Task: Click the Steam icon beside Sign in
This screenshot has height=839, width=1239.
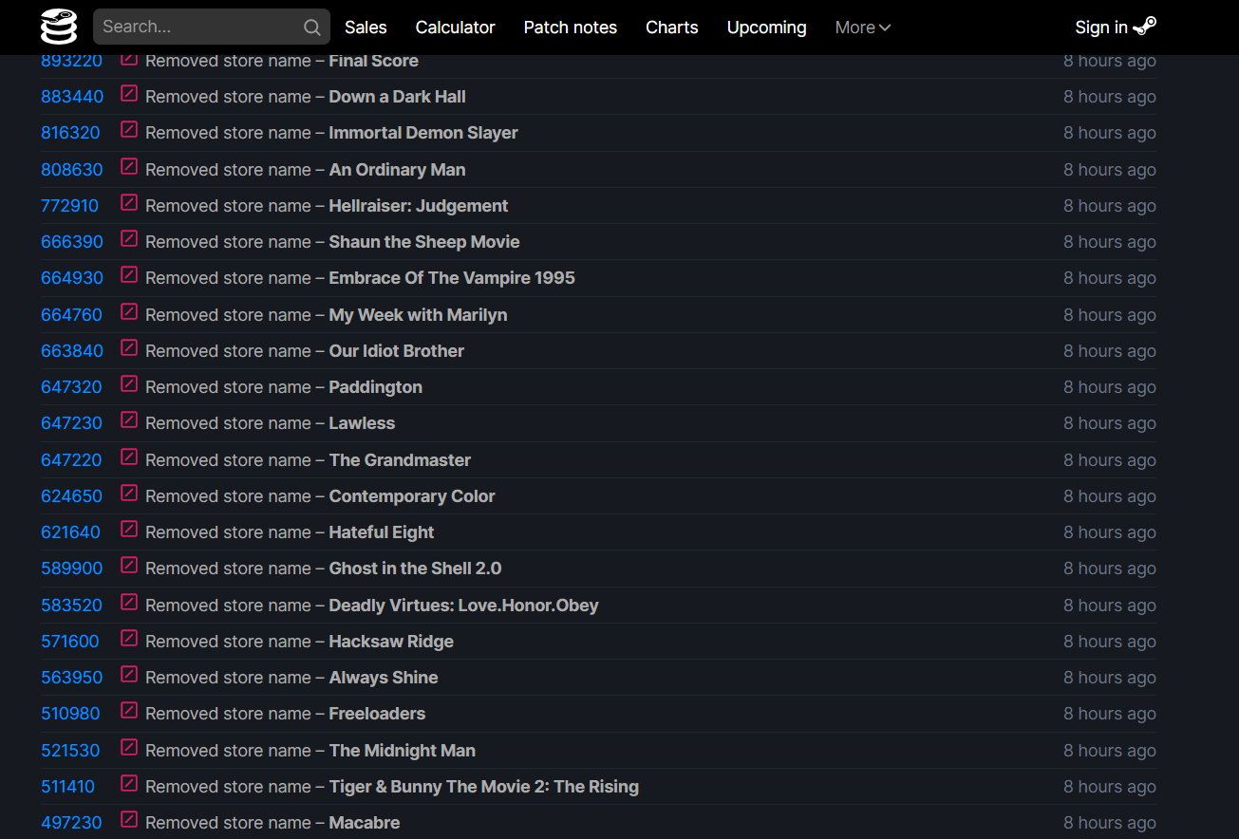Action: click(x=1145, y=27)
